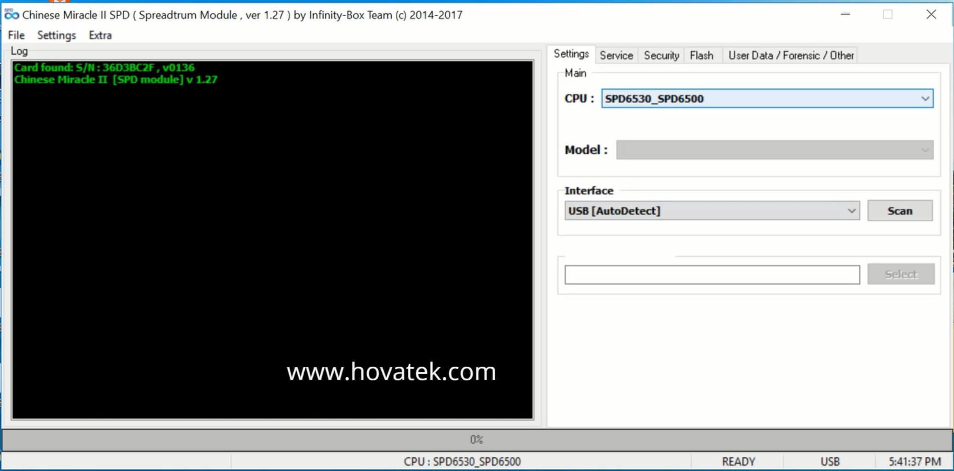Open the Extra menu
The image size is (954, 471).
[100, 35]
